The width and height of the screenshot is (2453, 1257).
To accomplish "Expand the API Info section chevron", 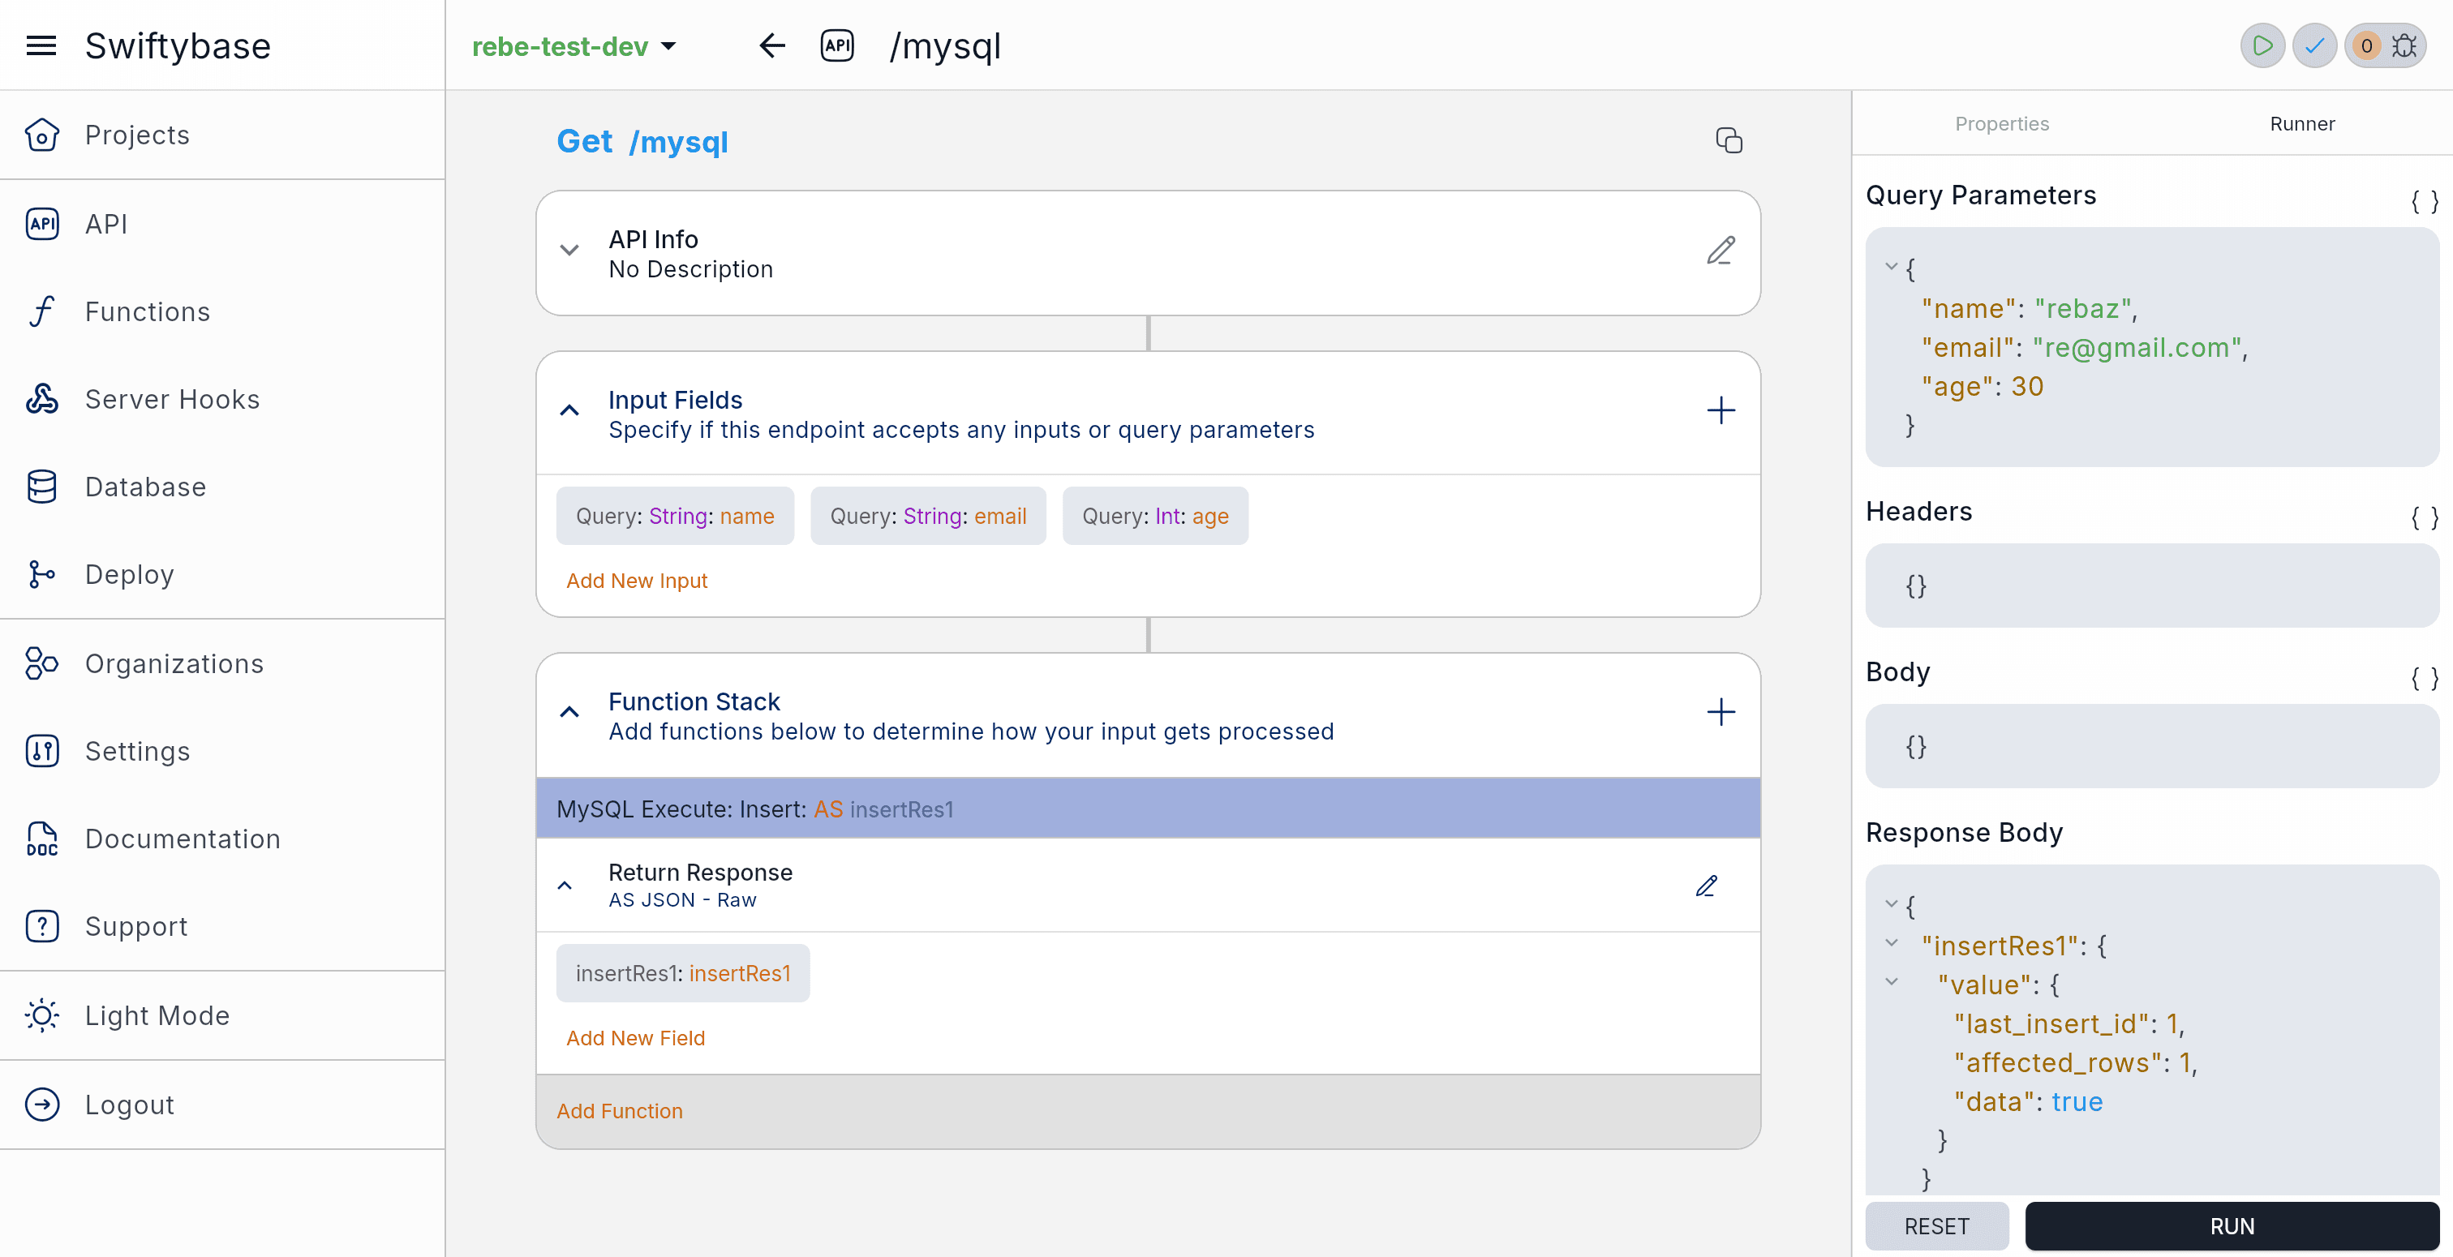I will coord(569,251).
